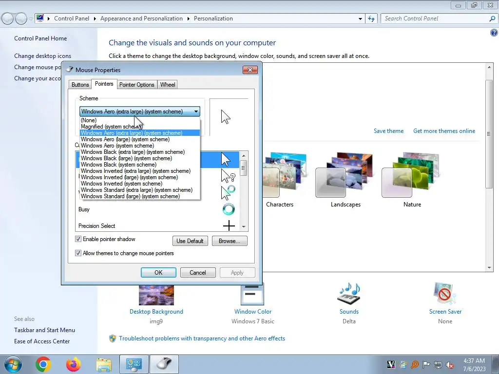The height and width of the screenshot is (374, 499).
Task: Click the pointer list scrollbar thumb
Action: (x=244, y=168)
